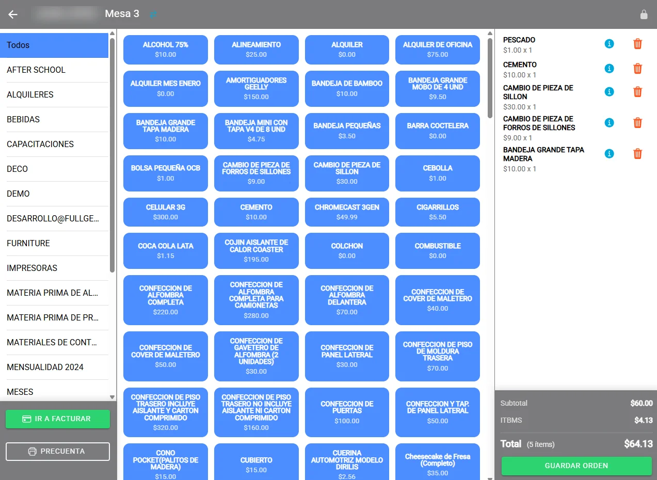Add ALCOHOL 75% to the order
Viewport: 657px width, 480px height.
(x=166, y=50)
